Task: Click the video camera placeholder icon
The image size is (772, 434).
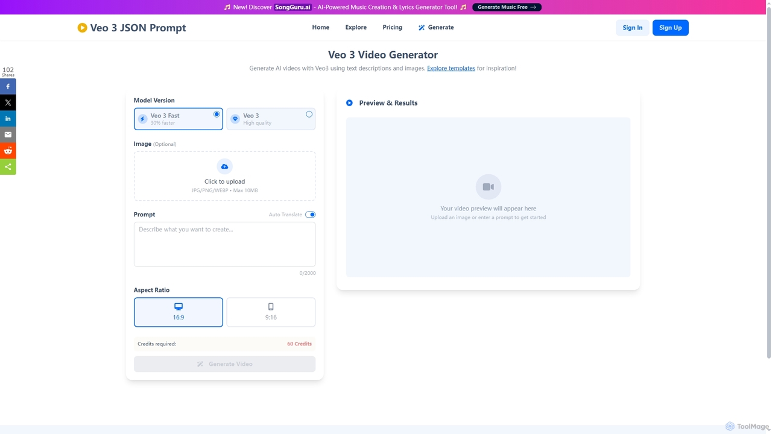Action: click(489, 187)
